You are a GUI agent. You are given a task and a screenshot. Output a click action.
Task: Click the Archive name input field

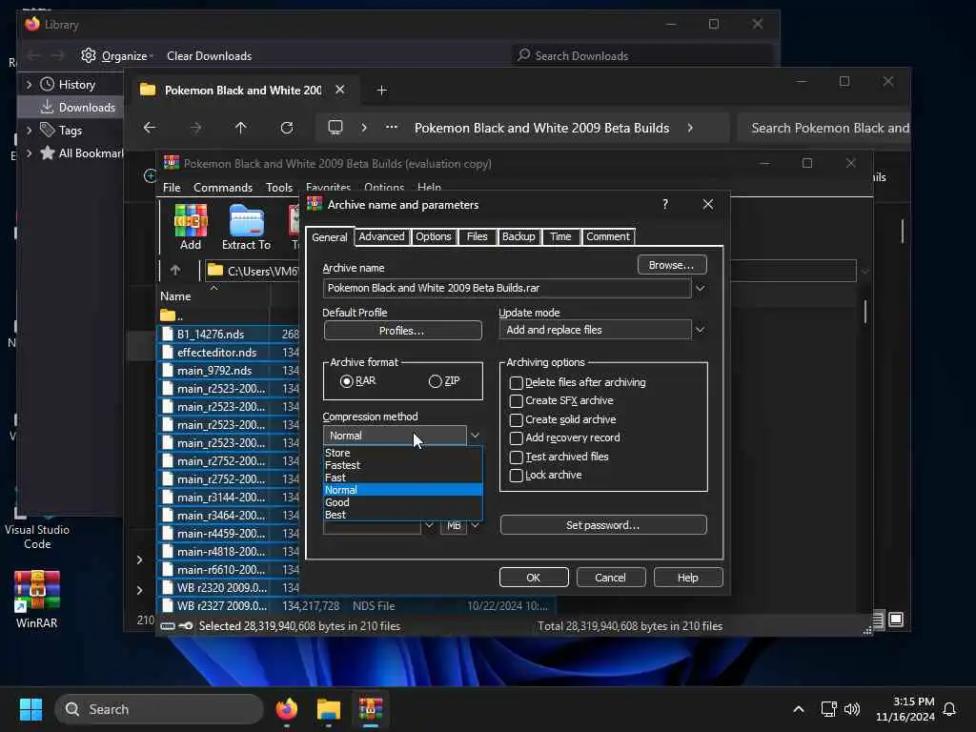point(507,288)
